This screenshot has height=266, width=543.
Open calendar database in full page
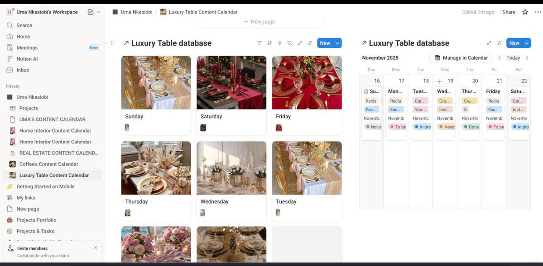pos(489,43)
